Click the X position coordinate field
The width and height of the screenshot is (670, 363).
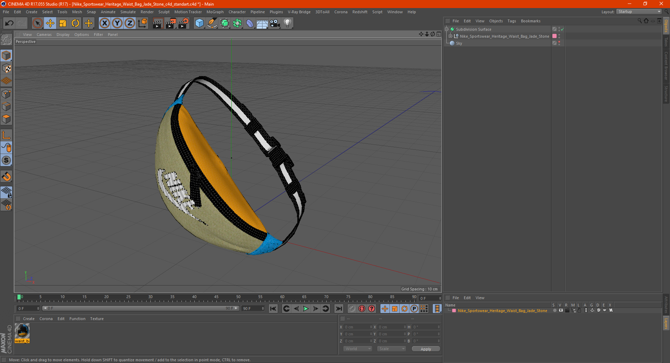pos(358,327)
